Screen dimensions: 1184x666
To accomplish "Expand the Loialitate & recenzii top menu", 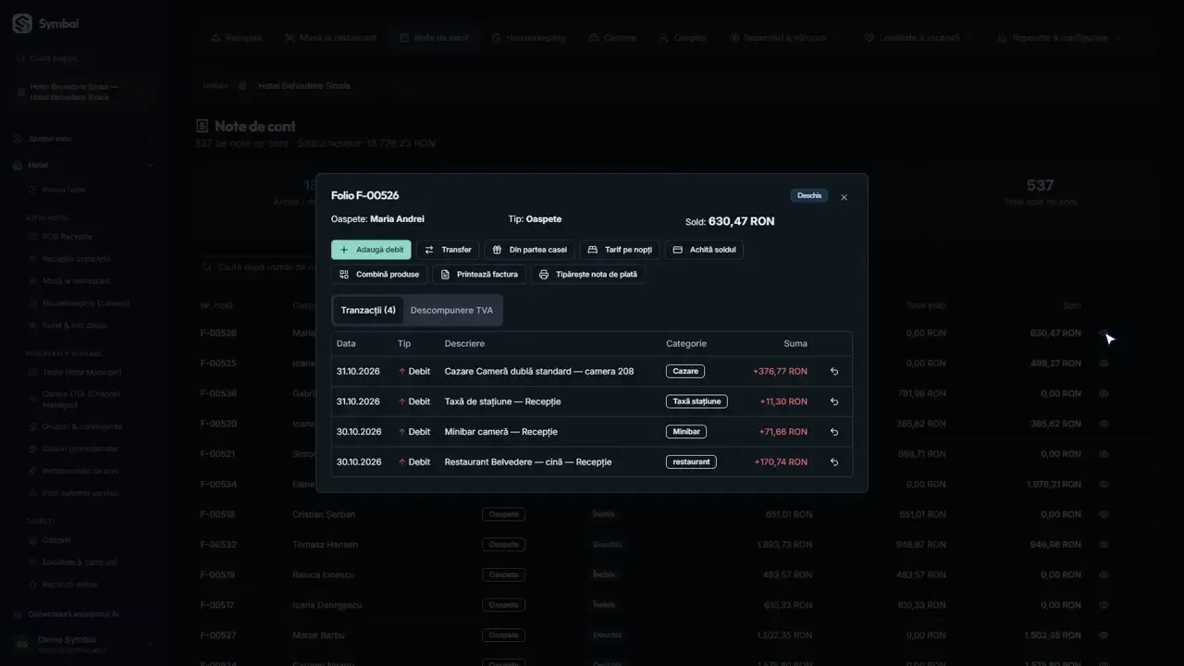I will 919,38.
